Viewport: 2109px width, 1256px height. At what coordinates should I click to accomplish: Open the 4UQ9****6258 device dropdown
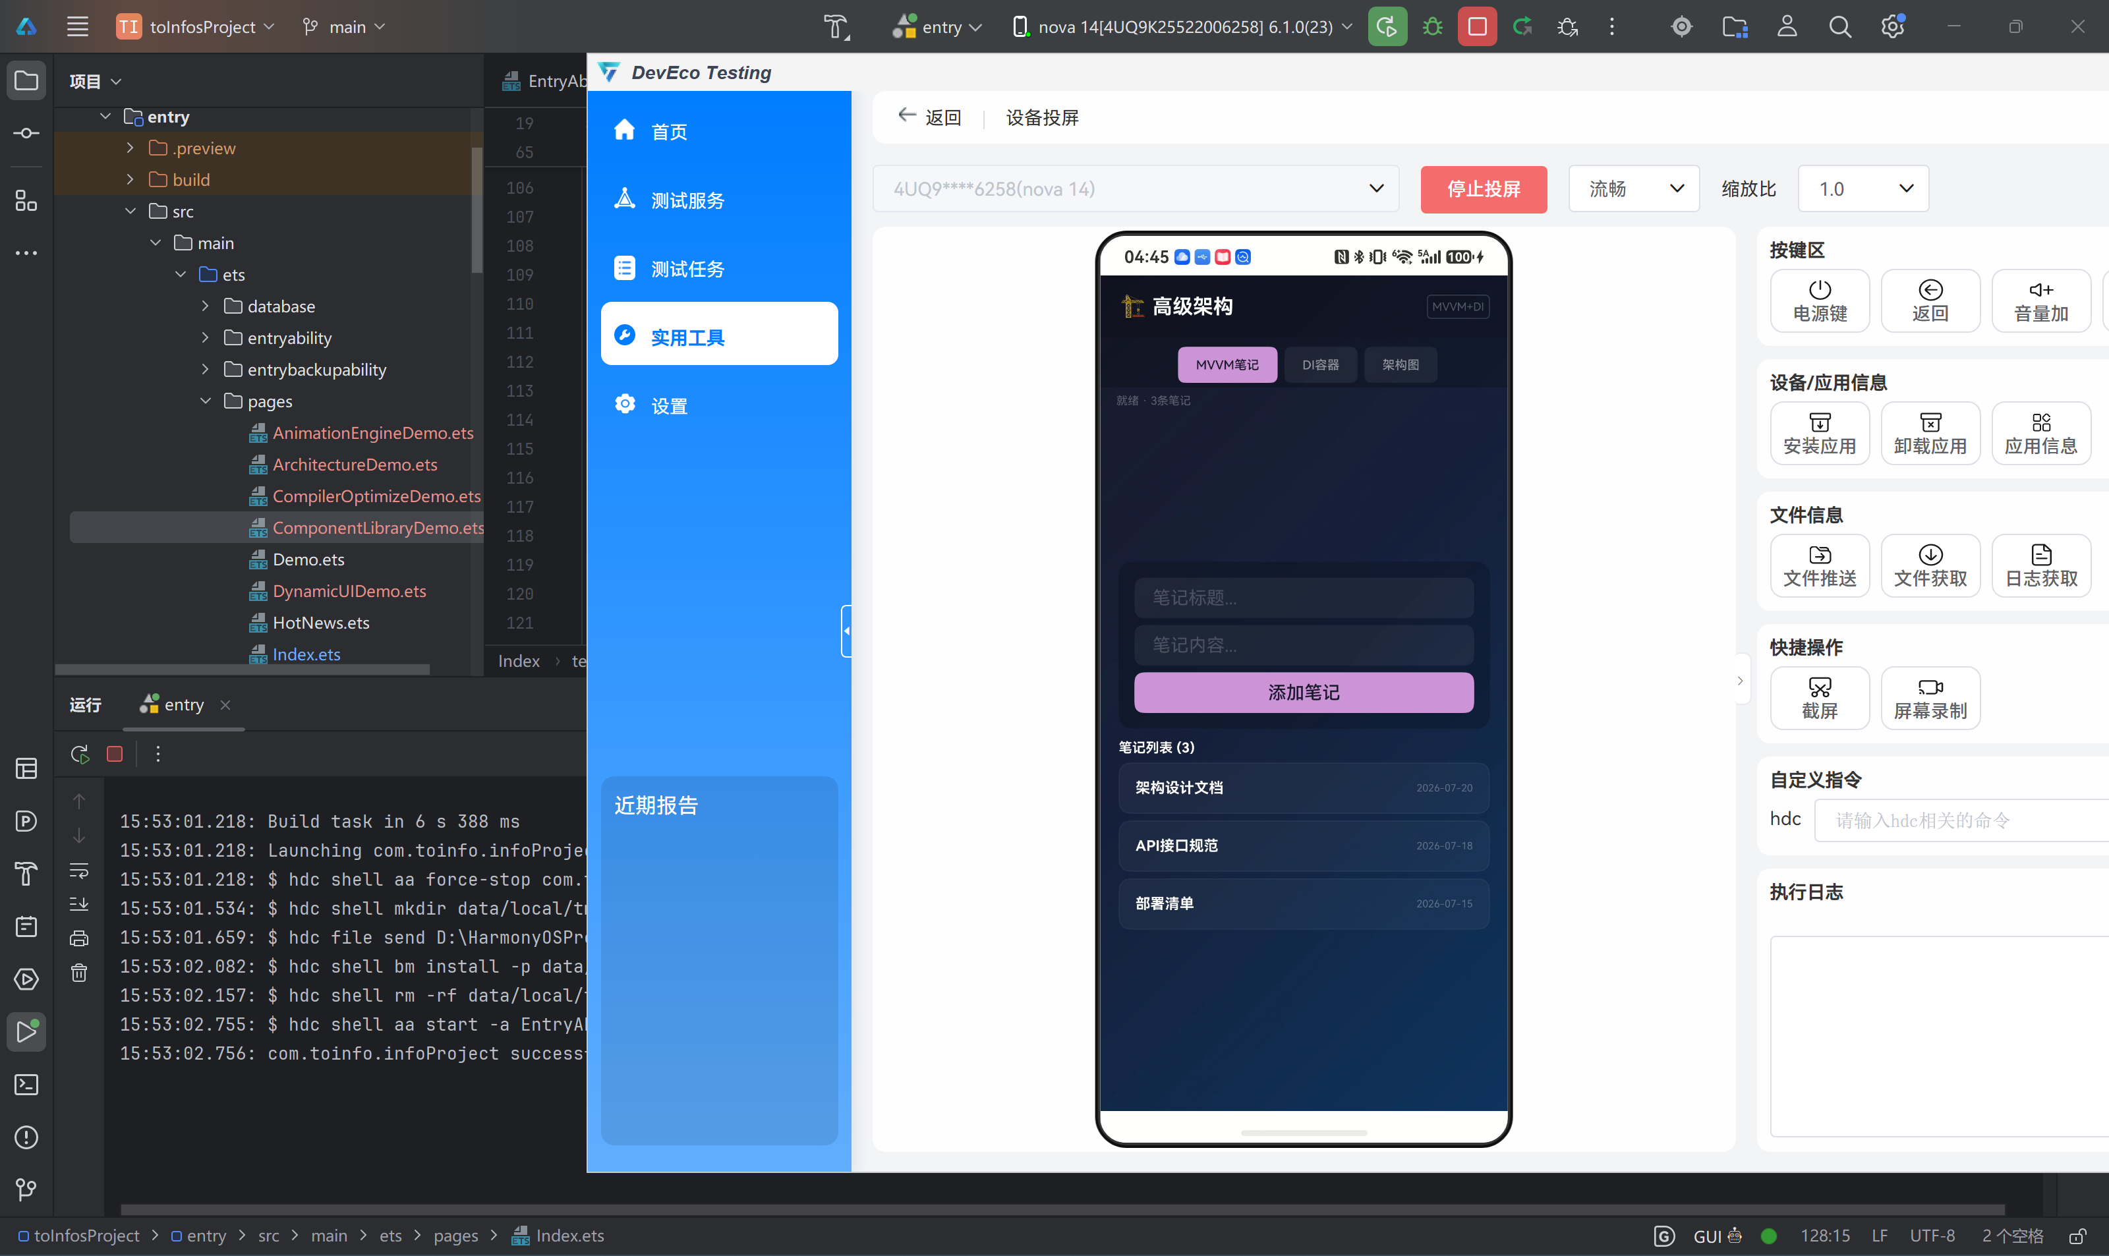tap(1135, 188)
